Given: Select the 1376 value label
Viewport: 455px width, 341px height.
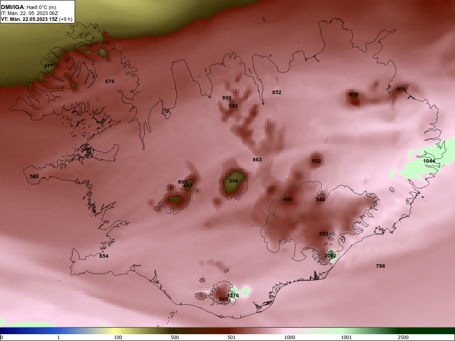Looking at the screenshot, I should pyautogui.click(x=233, y=296).
